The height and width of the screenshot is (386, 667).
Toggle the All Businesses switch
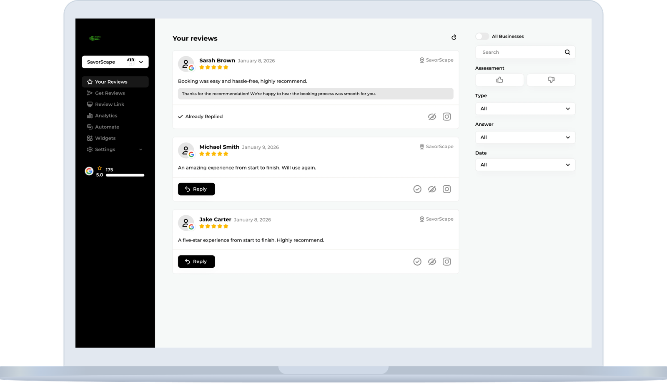coord(482,37)
